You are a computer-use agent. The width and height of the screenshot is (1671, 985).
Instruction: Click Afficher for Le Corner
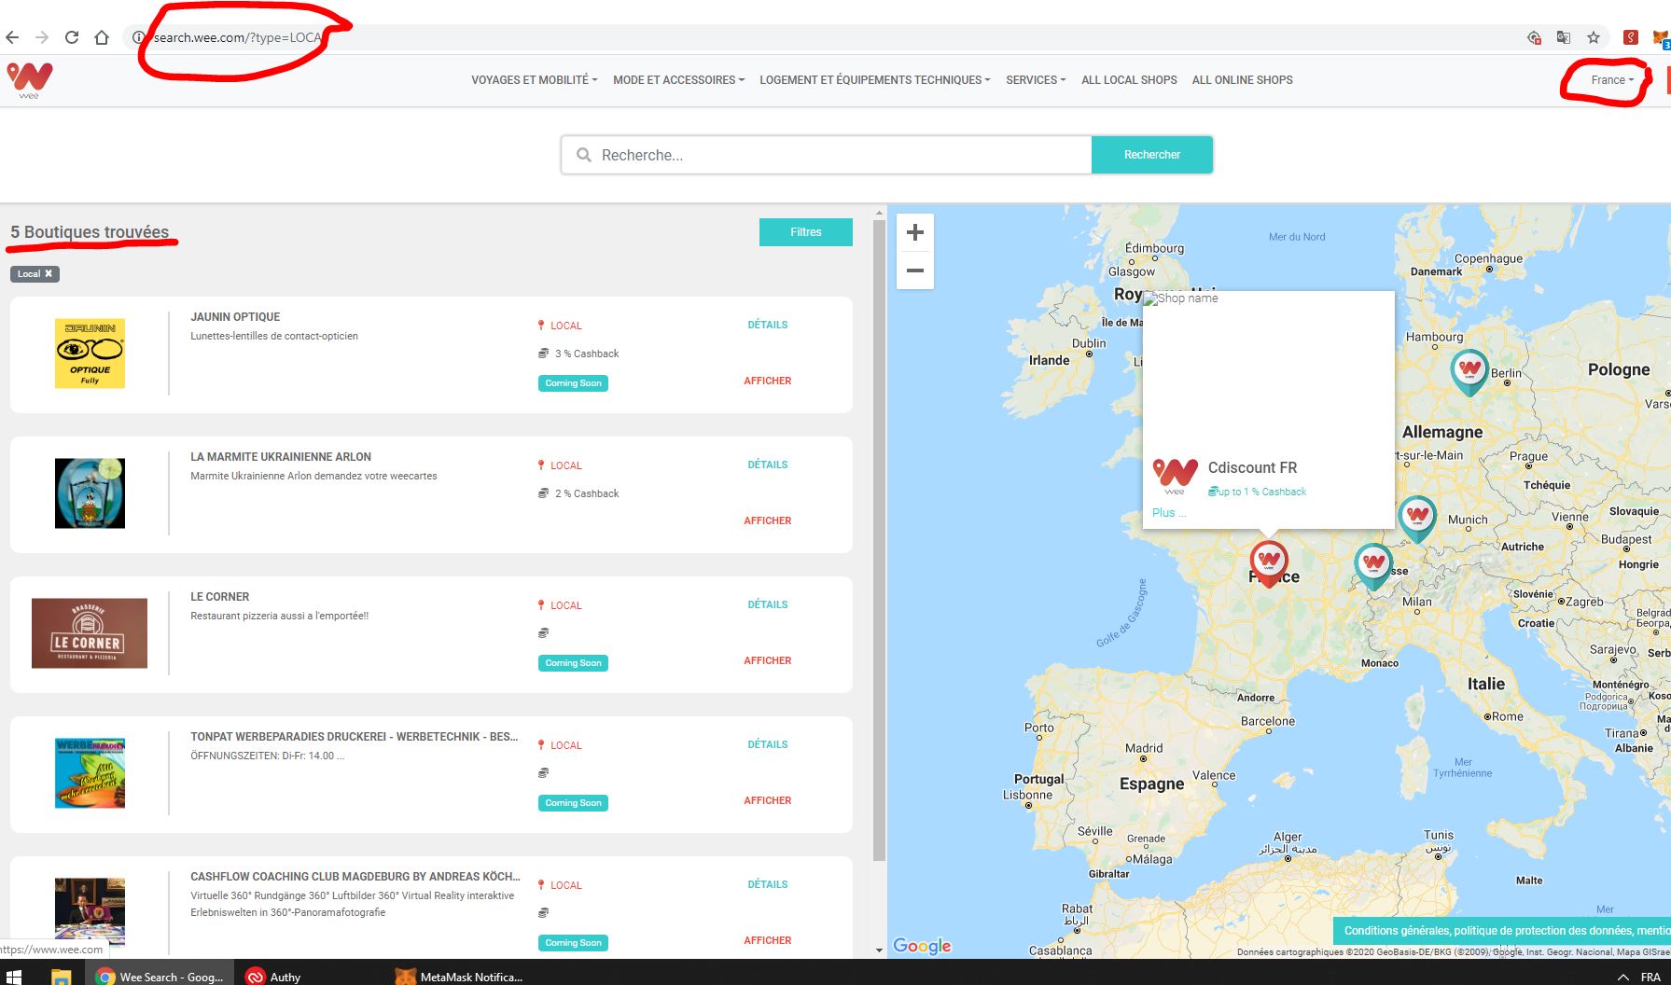pyautogui.click(x=768, y=660)
